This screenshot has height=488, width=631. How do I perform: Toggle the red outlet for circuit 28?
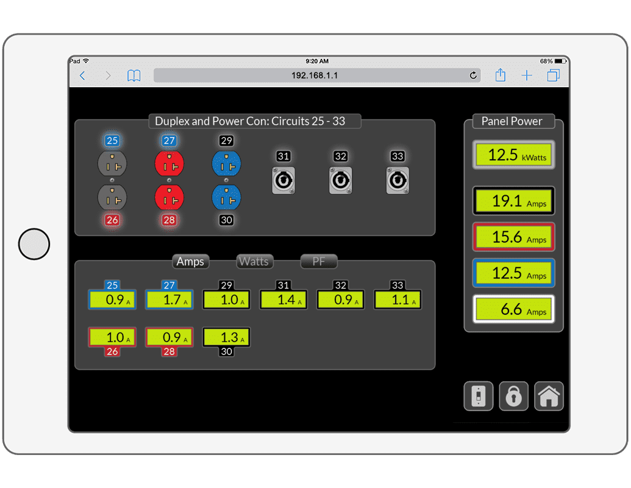[x=169, y=197]
